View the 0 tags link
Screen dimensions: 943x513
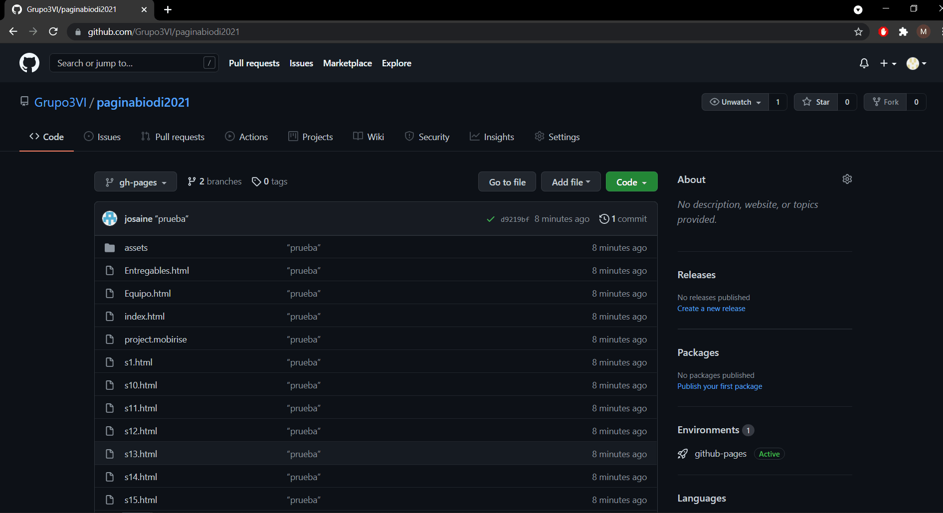[x=270, y=181]
